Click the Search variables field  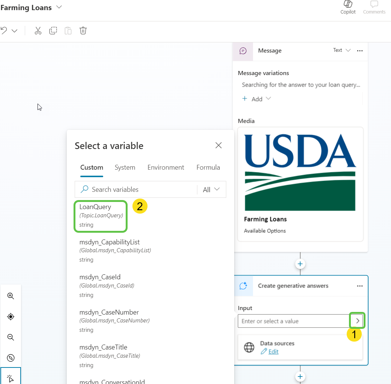click(143, 190)
